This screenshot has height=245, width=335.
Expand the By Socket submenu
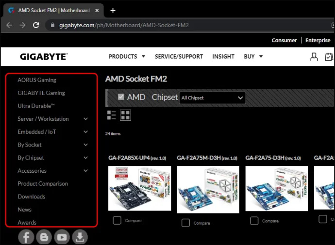click(85, 145)
